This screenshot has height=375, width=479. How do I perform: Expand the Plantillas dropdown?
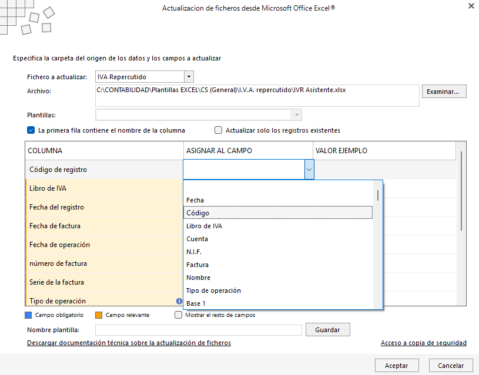coord(297,115)
